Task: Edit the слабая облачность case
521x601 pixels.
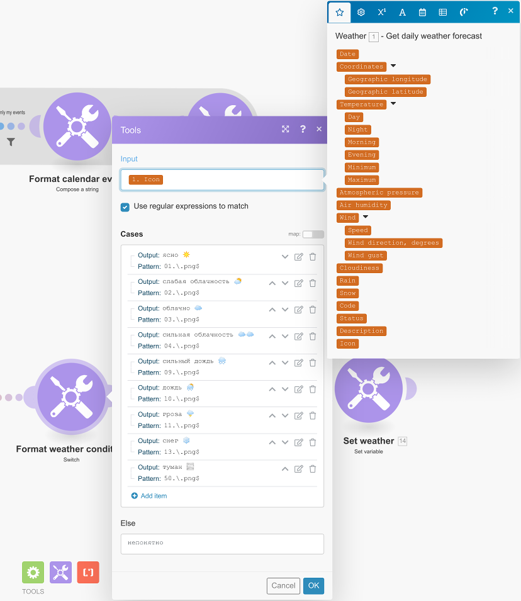Action: [x=299, y=283]
